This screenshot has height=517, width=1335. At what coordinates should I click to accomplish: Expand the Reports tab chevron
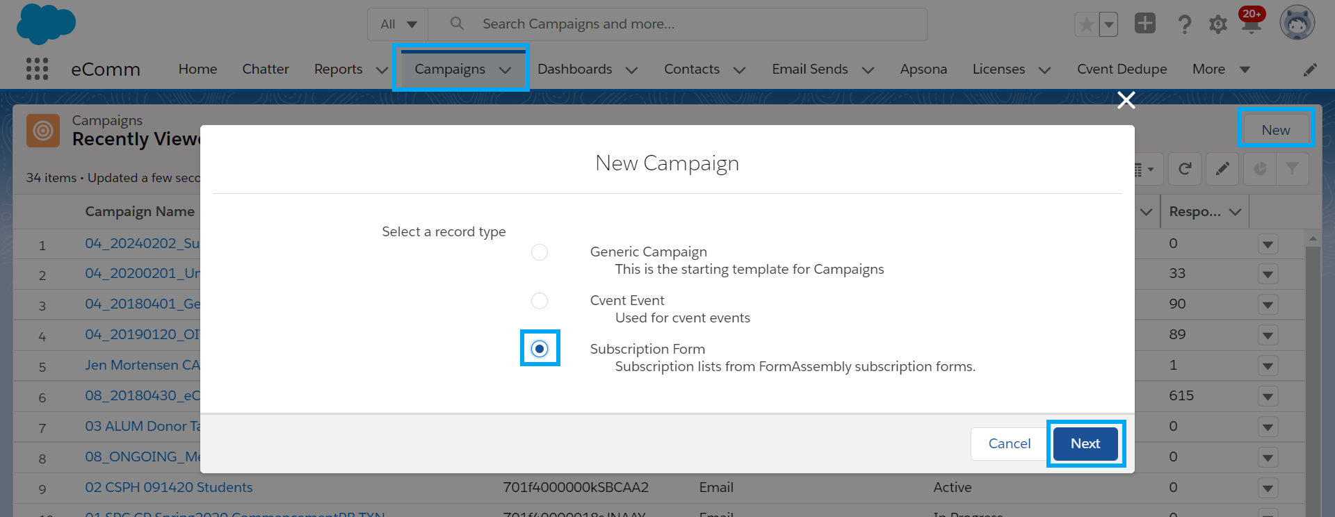coord(382,69)
